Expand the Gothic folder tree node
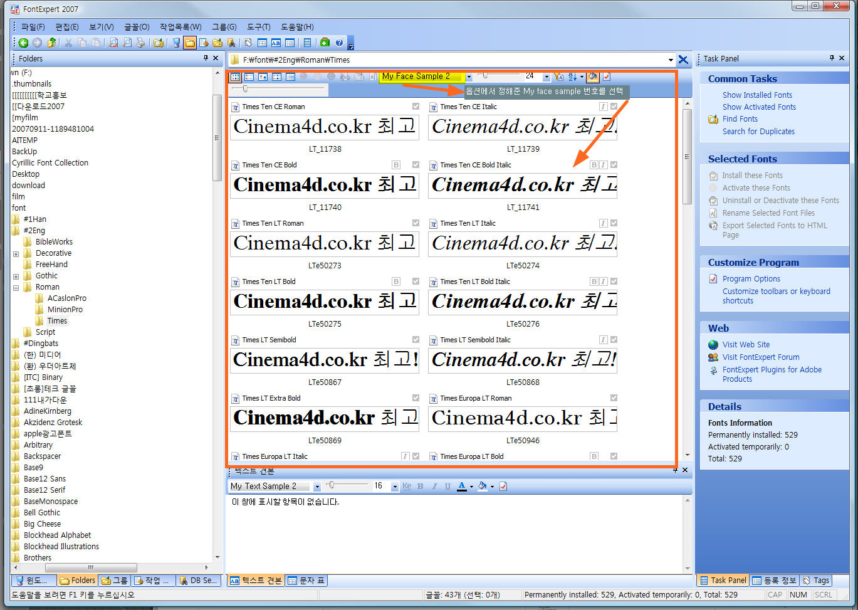This screenshot has height=610, width=858. click(16, 276)
